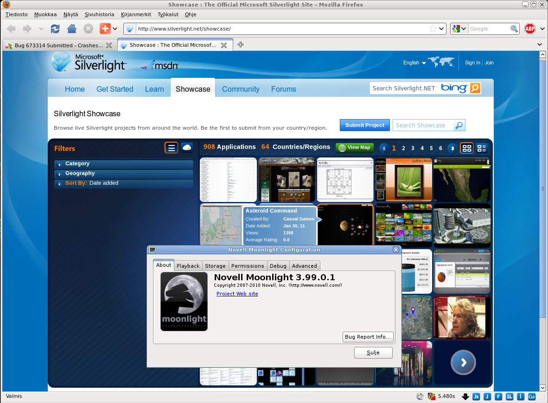Click the Adblock Plus ABP icon
548x403 pixels.
530,29
